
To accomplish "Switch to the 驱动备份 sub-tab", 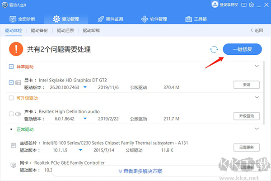I will (39, 31).
